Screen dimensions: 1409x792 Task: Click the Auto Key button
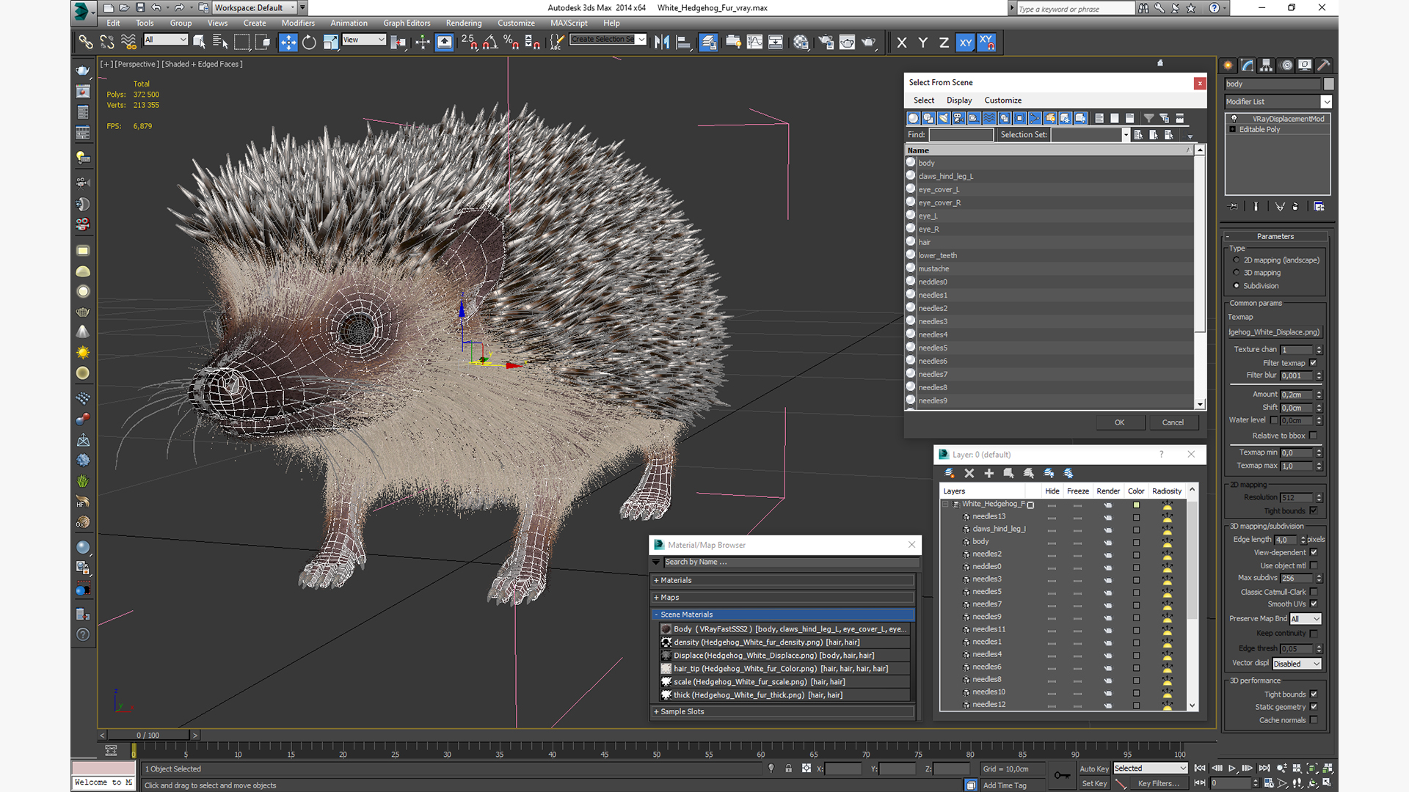click(1093, 769)
